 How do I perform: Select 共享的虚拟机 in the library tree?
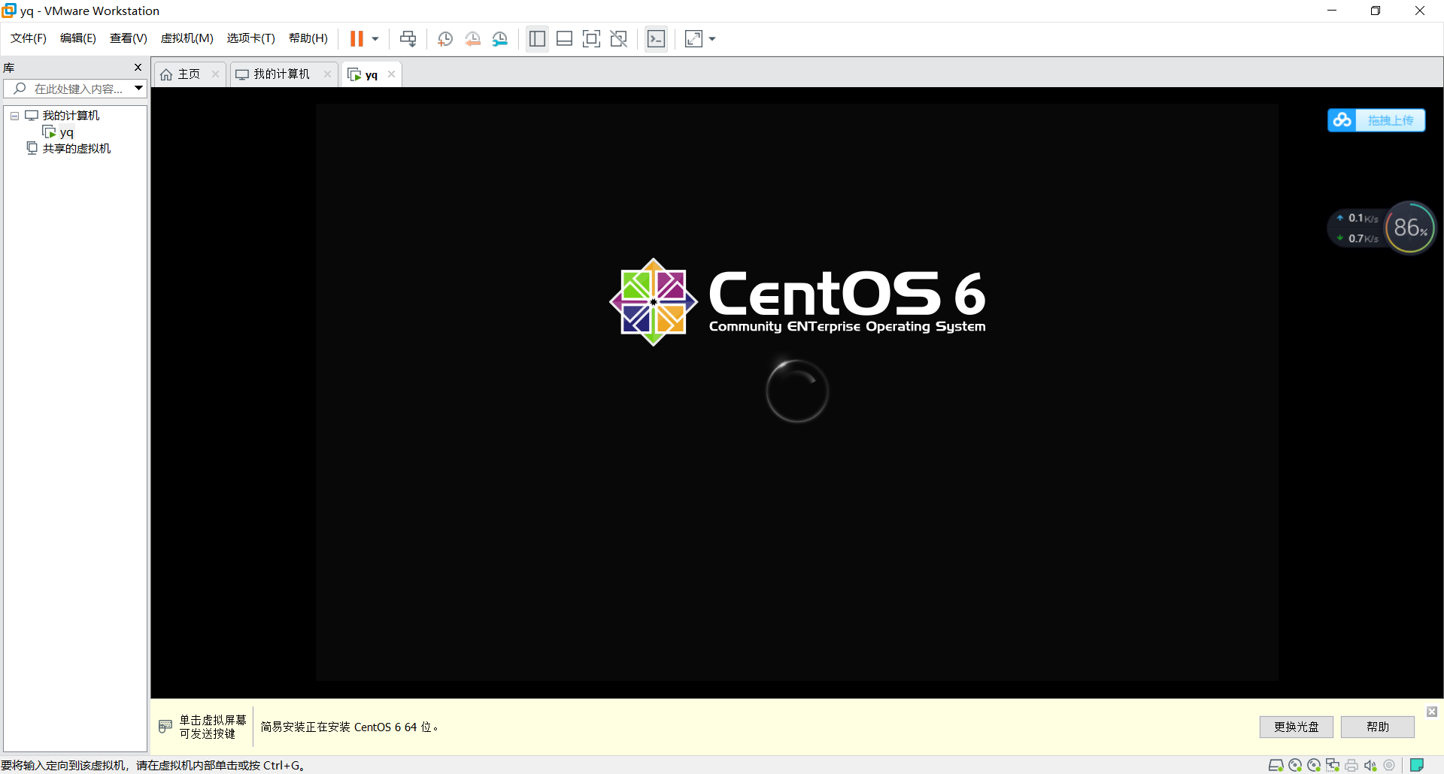(76, 149)
